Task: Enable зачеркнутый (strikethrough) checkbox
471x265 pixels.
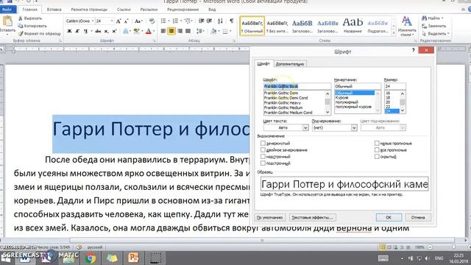Action: pos(263,144)
